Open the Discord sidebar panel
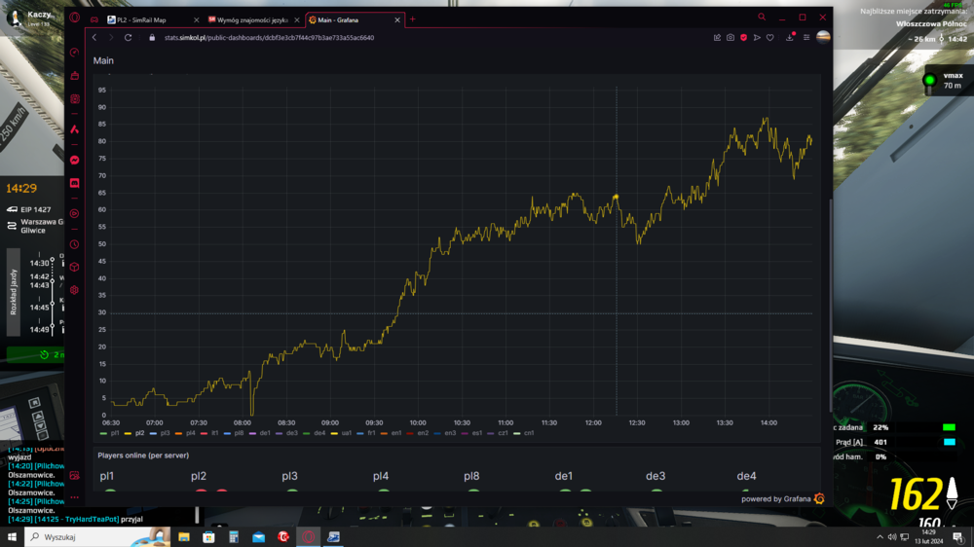The height and width of the screenshot is (547, 974). (x=74, y=183)
